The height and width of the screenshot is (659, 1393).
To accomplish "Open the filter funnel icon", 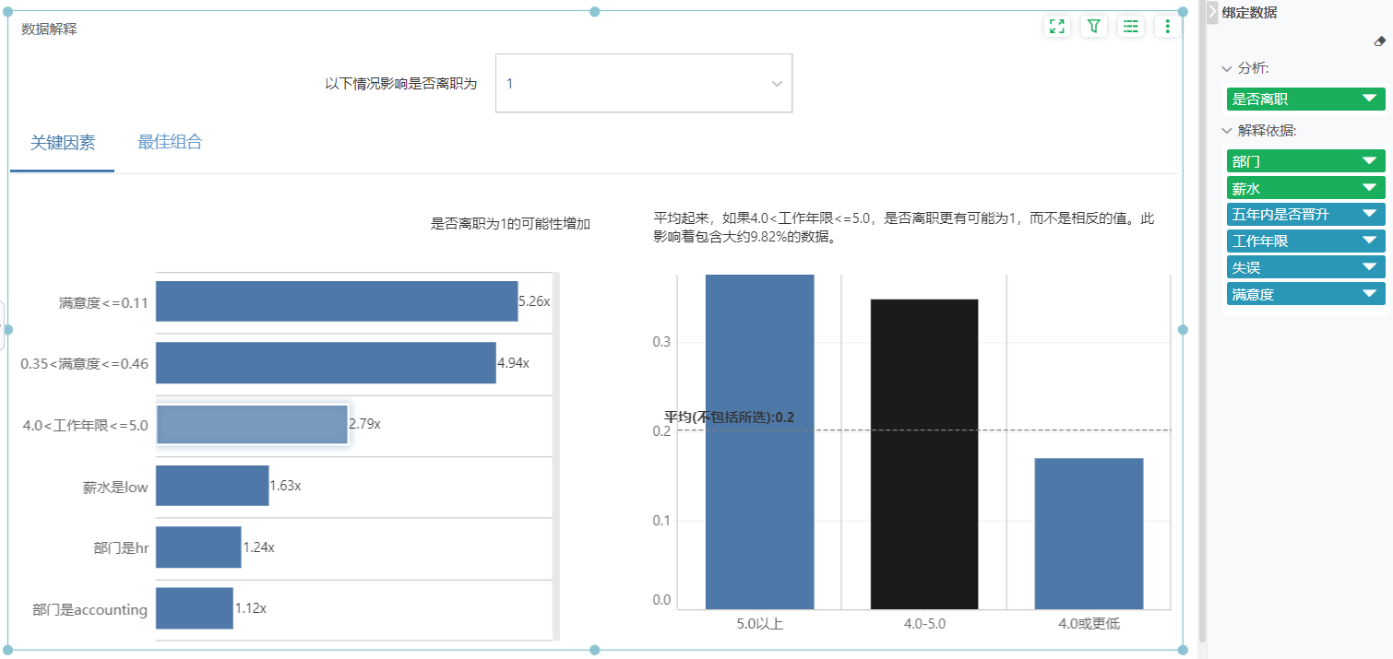I will pos(1094,26).
